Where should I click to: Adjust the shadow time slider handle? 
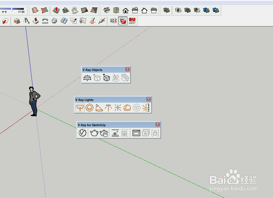pyautogui.click(x=12, y=9)
